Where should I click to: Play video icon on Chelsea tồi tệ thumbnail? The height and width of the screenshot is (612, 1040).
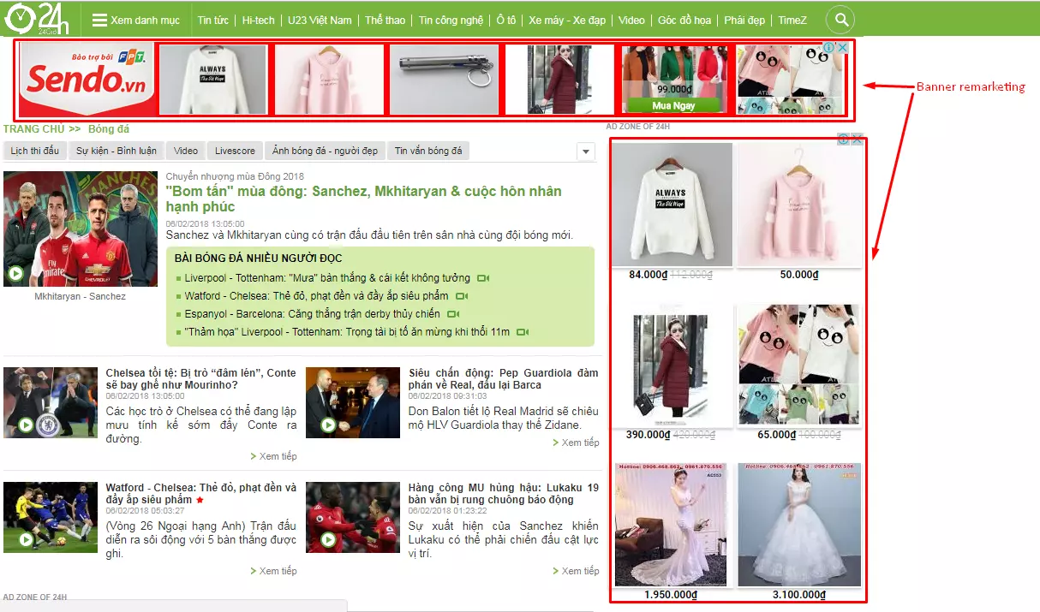tap(26, 425)
